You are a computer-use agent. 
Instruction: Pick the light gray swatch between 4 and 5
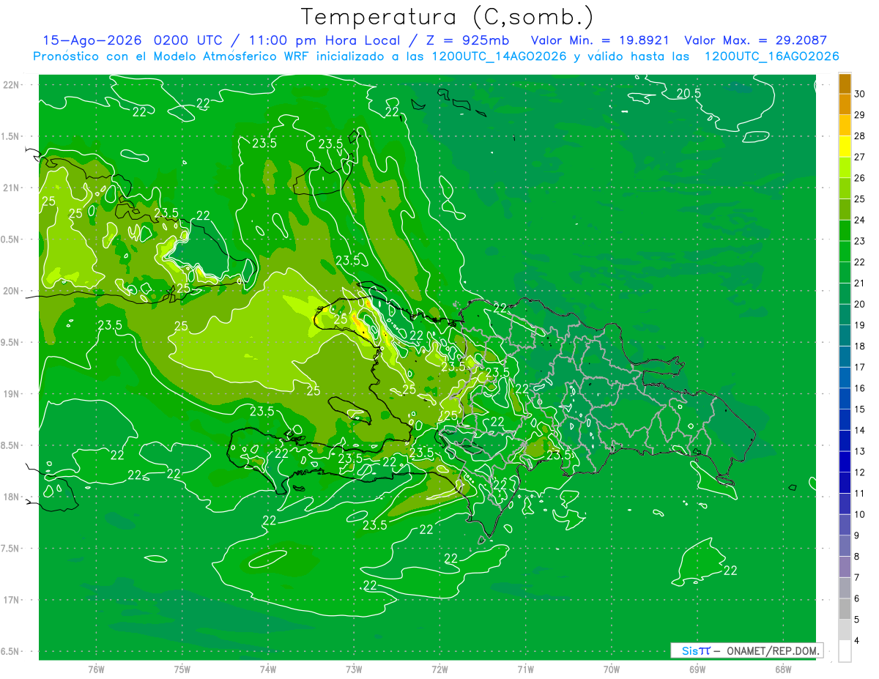pos(845,630)
